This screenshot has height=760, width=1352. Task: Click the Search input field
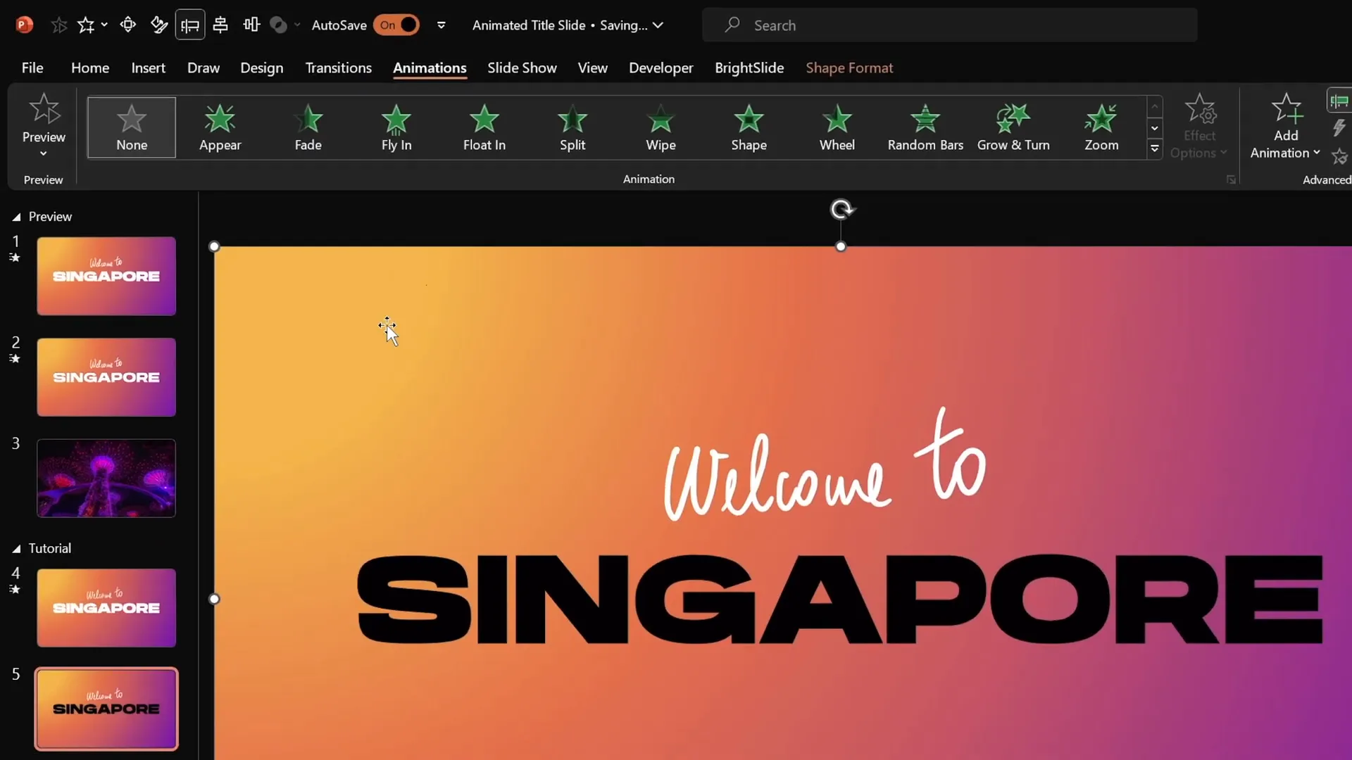click(x=949, y=25)
